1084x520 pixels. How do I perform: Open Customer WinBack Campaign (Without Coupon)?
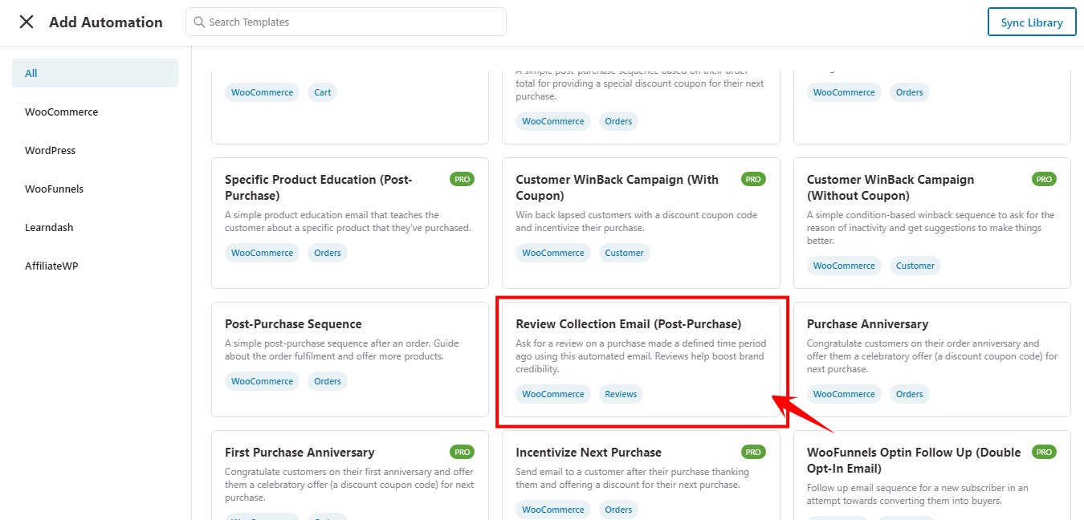[x=890, y=188]
